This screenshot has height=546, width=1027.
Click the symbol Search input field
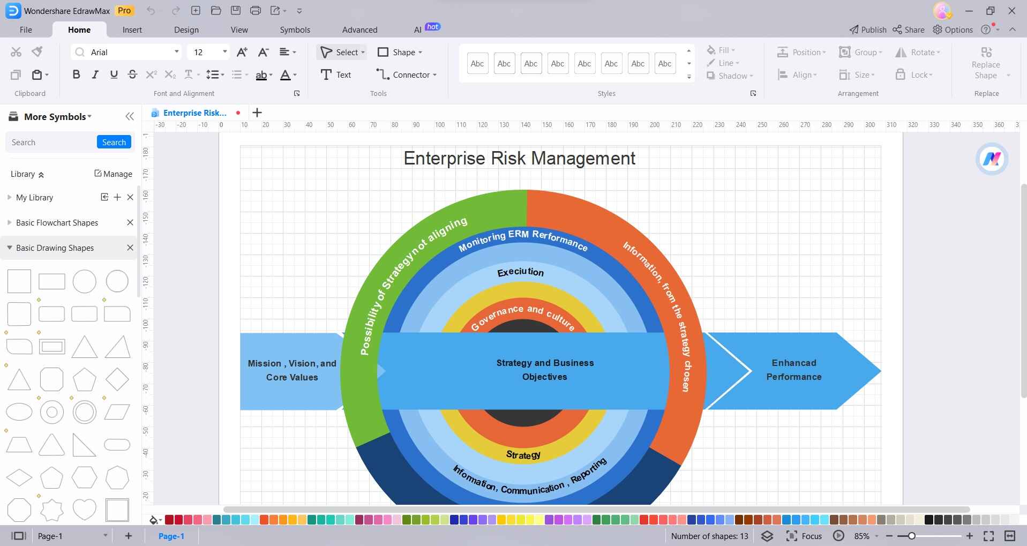(x=51, y=142)
